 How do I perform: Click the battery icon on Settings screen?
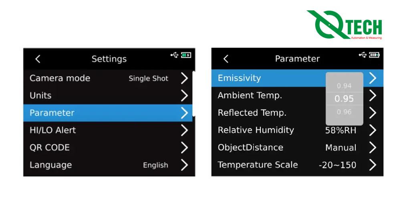186,55
